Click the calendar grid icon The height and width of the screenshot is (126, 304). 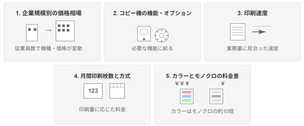click(117, 91)
